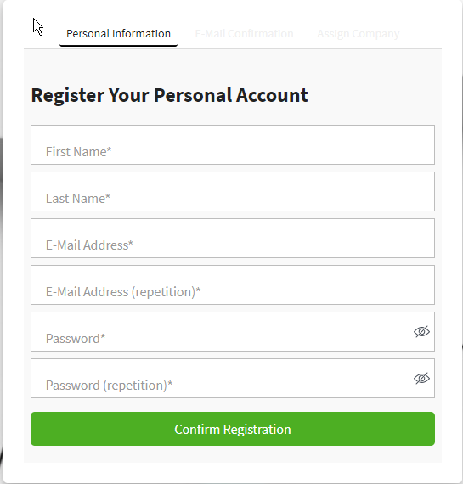
Task: Select the Assign Company tab
Action: click(x=359, y=34)
